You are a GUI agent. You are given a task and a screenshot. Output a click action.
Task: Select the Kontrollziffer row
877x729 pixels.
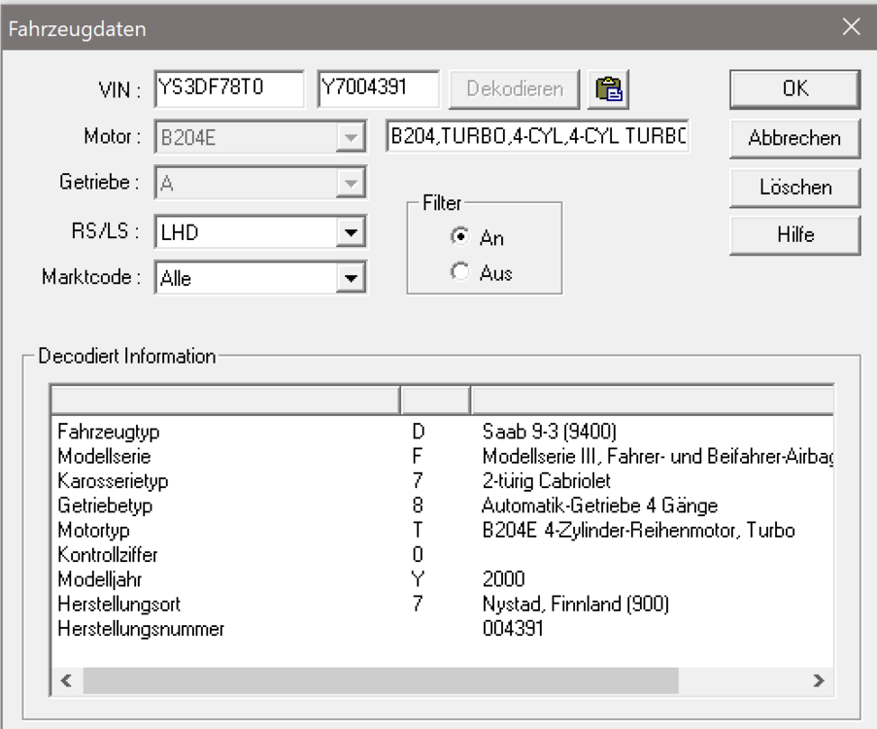pos(442,555)
